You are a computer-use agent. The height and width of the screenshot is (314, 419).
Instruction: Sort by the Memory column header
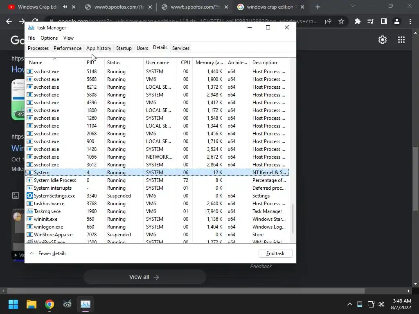click(x=209, y=63)
